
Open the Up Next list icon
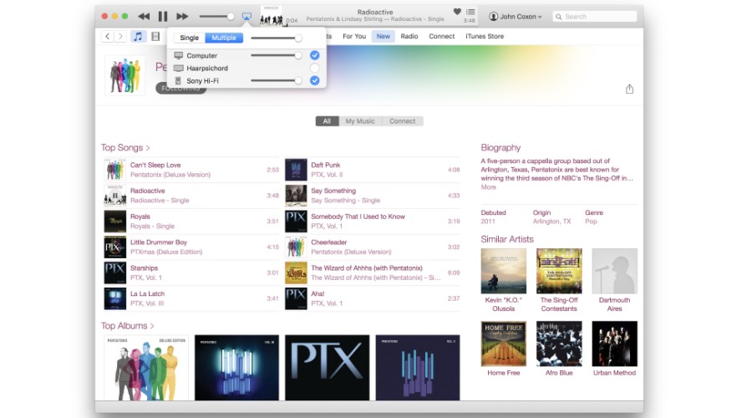pos(470,12)
